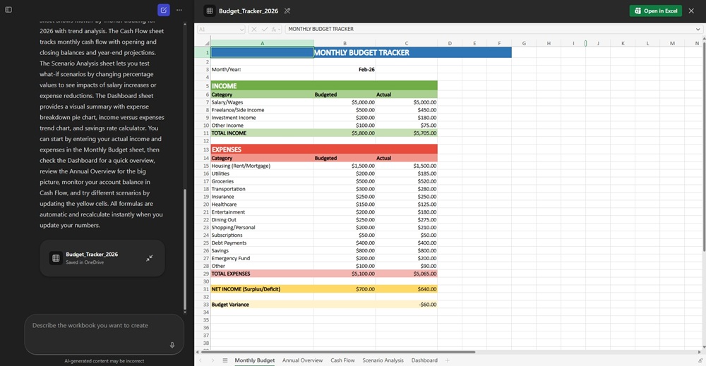Select the Debt Payments budgeted $400.00 cell
Viewport: 706px width, 366px height.
[x=345, y=243]
